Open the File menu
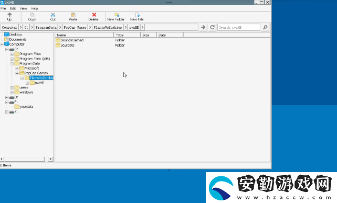The height and width of the screenshot is (203, 337). click(3, 8)
